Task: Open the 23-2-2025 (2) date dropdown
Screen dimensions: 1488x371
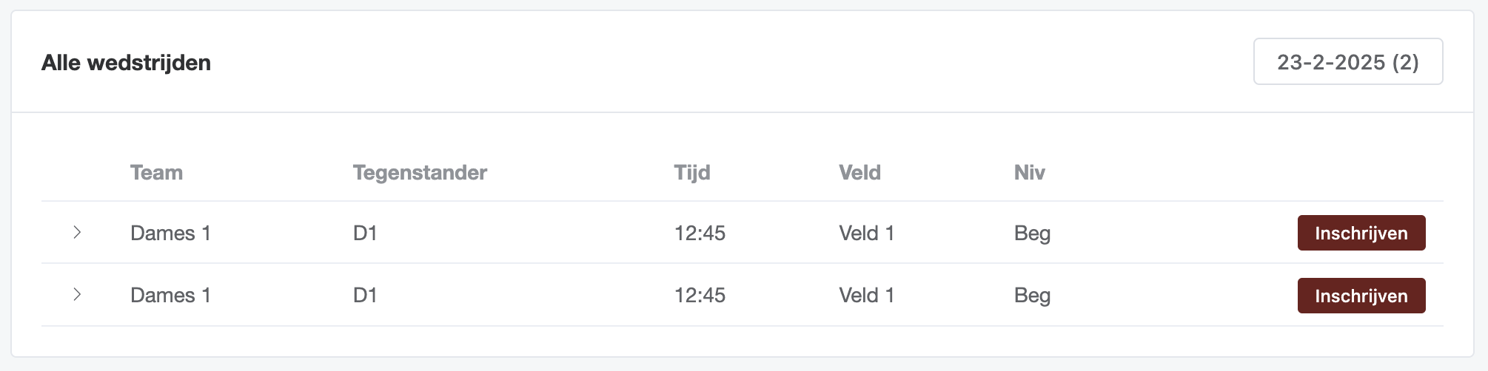Action: click(1348, 61)
